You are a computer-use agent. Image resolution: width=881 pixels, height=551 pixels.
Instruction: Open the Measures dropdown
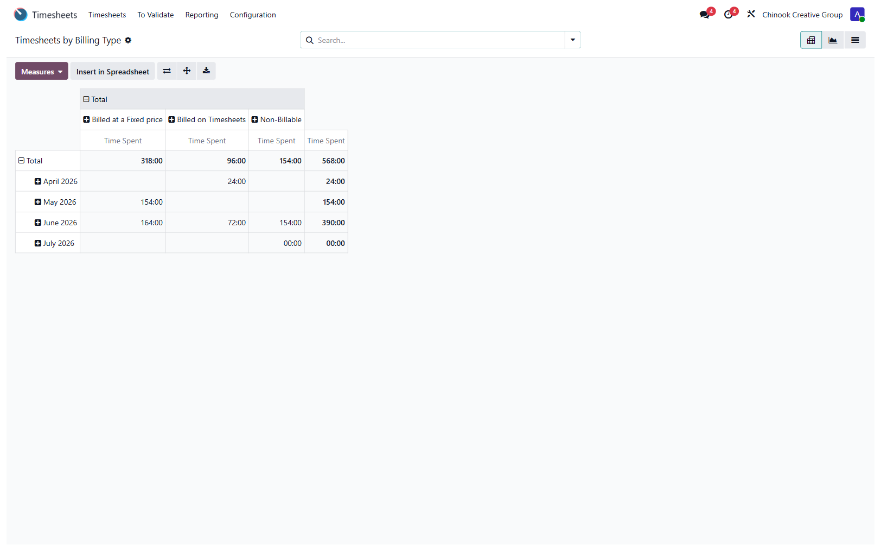[42, 71]
